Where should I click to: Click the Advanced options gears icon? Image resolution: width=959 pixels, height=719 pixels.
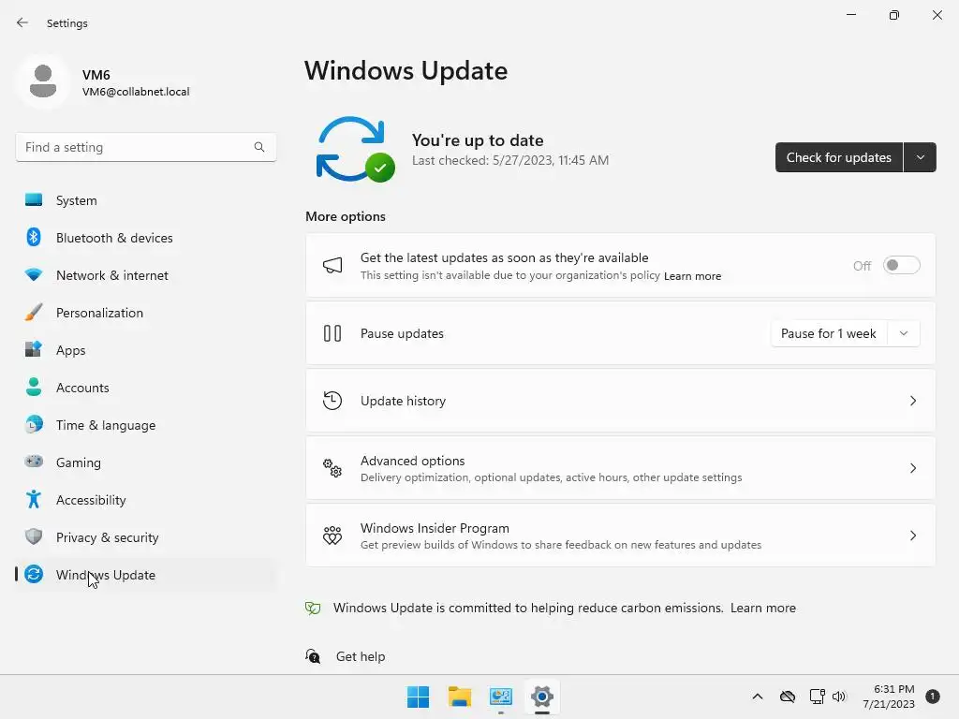click(x=332, y=468)
